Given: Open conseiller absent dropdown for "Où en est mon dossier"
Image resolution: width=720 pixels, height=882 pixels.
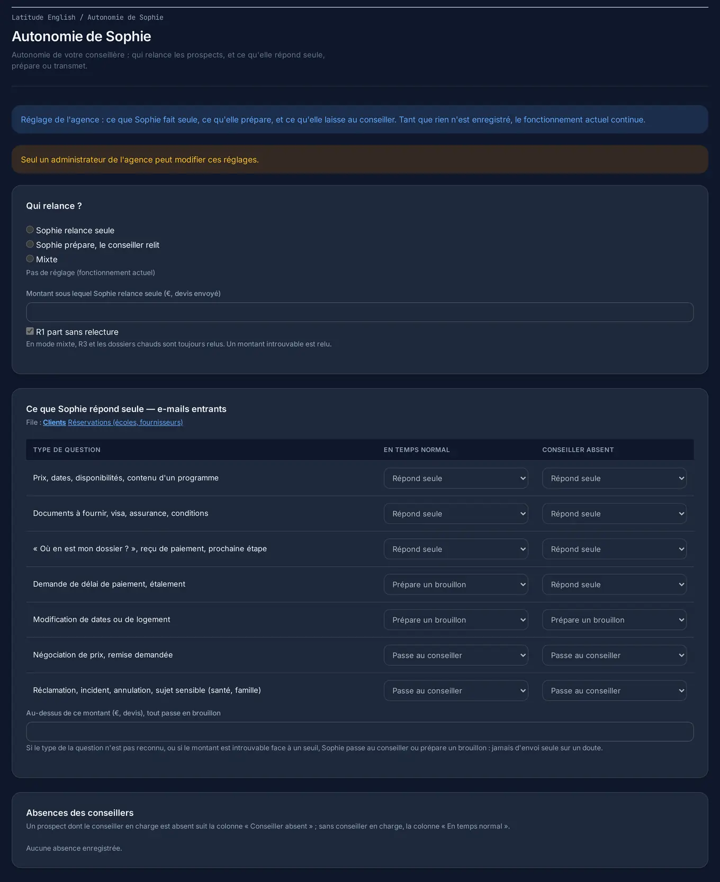Looking at the screenshot, I should 615,549.
